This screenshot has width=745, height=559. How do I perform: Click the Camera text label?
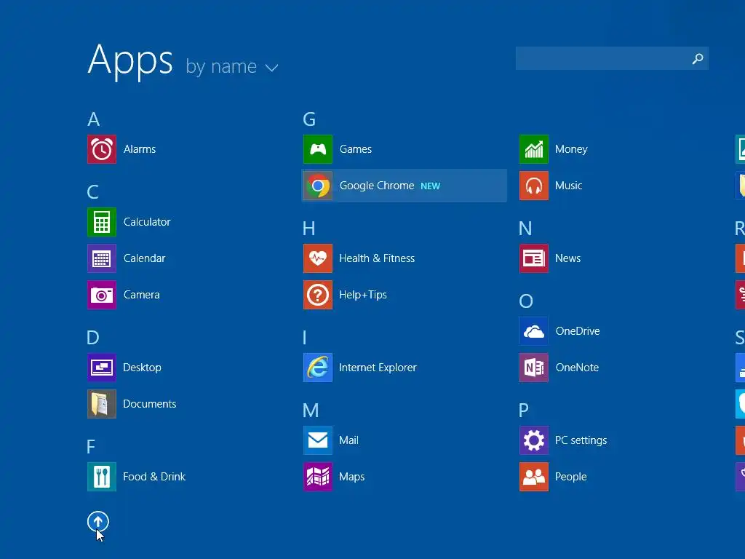(x=142, y=295)
